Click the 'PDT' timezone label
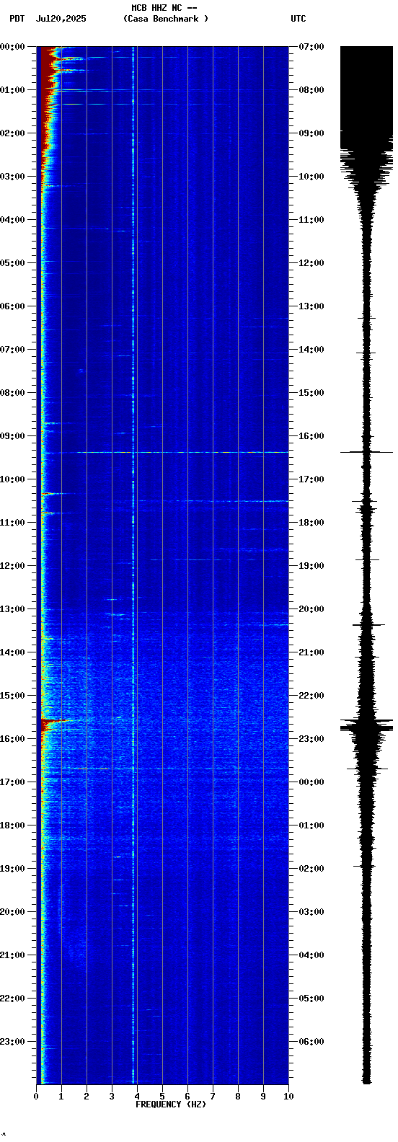Screen dimensions: 398x1142 17,19
